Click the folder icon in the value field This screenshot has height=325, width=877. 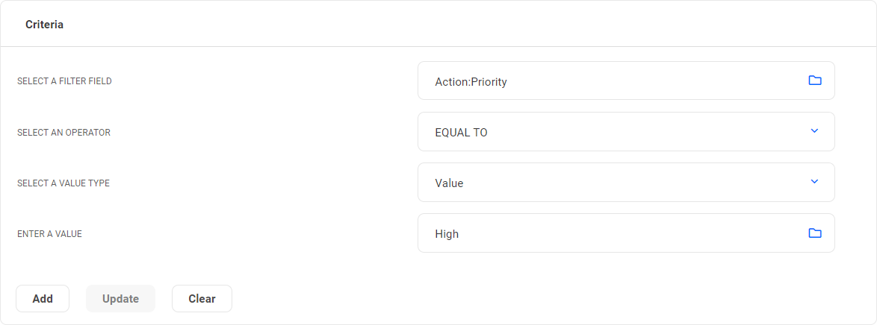click(x=814, y=233)
